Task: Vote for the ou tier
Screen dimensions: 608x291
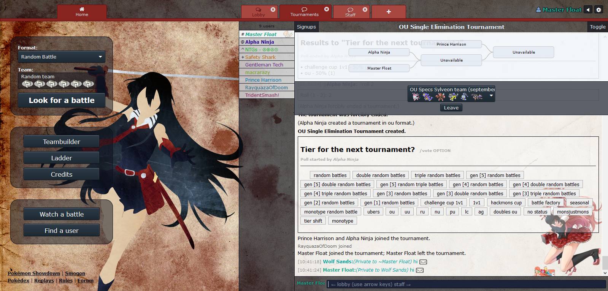Action: point(392,212)
